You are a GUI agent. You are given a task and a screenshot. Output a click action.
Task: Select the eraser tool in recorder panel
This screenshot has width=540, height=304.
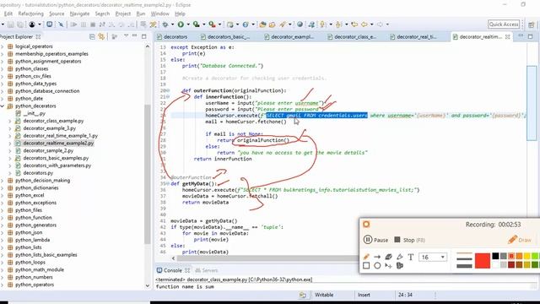[388, 257]
